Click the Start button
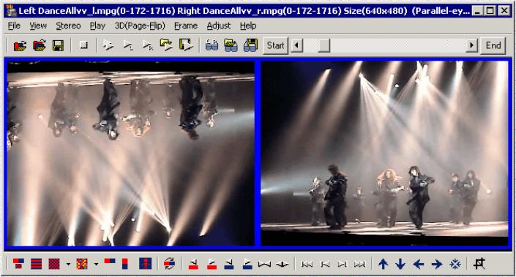The height and width of the screenshot is (277, 516). (275, 45)
